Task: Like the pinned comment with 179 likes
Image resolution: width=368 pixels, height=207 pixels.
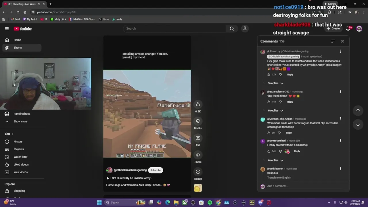Action: 269,74
